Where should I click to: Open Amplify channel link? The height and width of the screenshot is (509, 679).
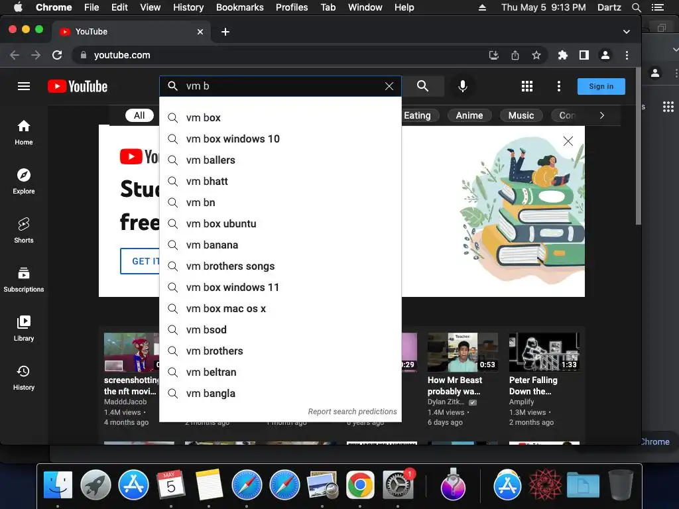521,402
